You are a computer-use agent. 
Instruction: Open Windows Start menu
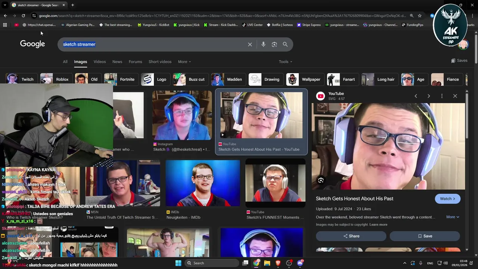pyautogui.click(x=178, y=263)
